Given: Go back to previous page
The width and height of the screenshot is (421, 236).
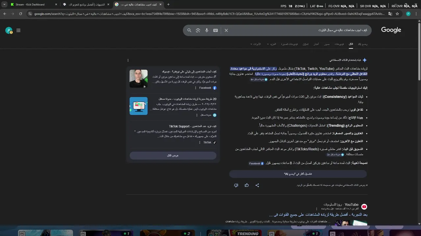Looking at the screenshot, I should [5, 14].
